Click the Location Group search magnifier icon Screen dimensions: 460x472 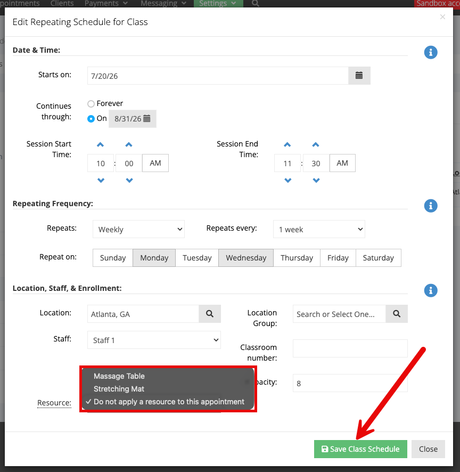pos(397,314)
